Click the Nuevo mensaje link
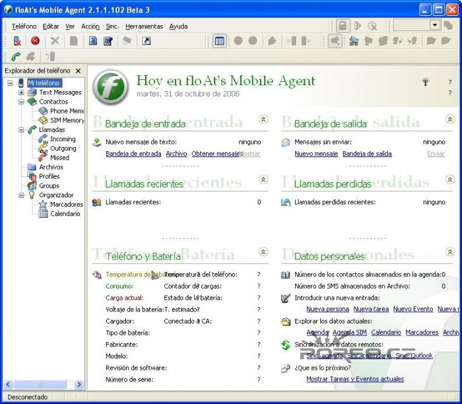The width and height of the screenshot is (462, 404). click(316, 154)
